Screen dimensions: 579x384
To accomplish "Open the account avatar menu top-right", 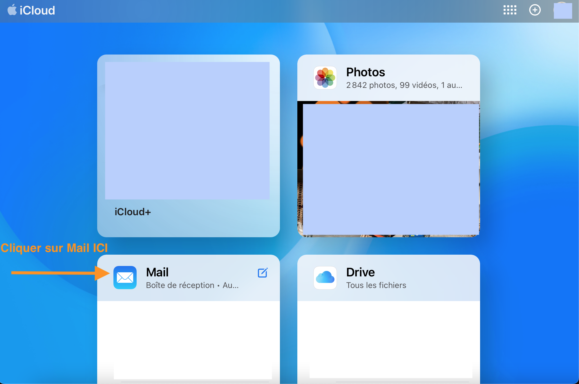I will (x=562, y=11).
